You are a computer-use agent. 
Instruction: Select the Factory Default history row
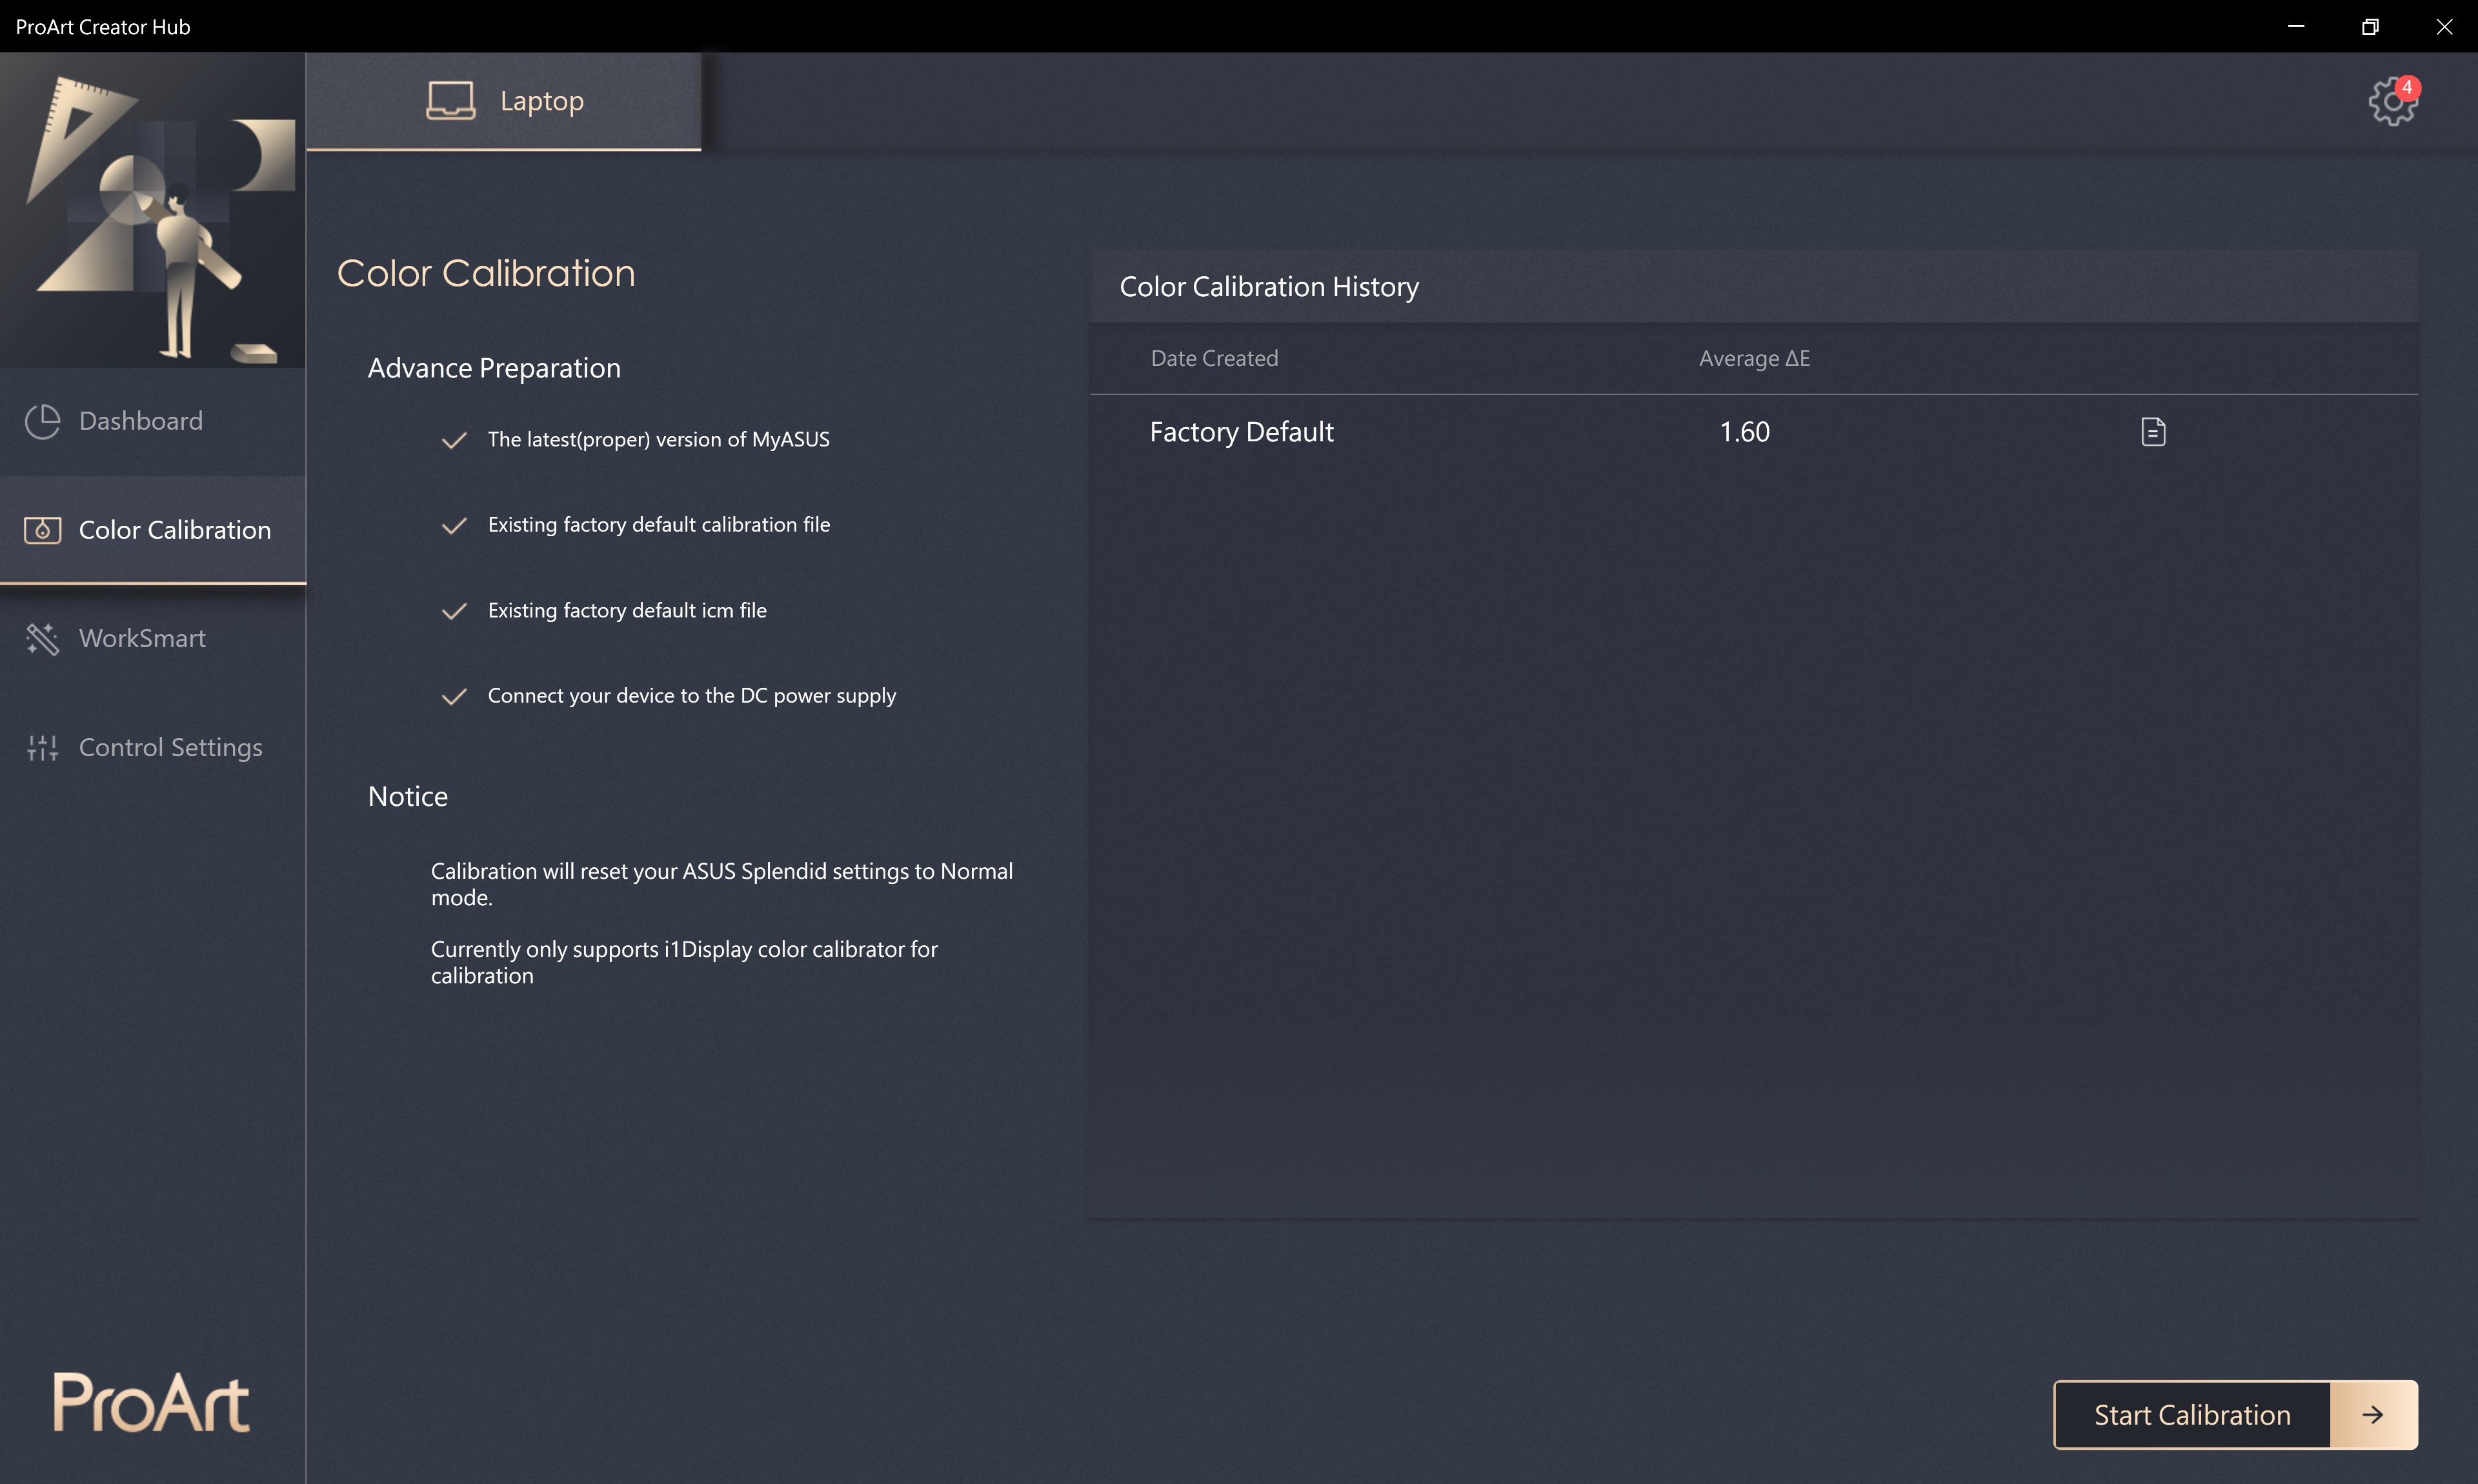point(1241,432)
